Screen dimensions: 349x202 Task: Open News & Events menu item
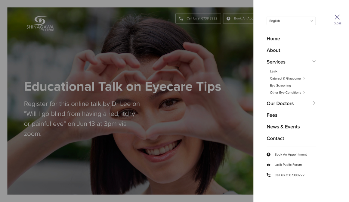coord(283,127)
